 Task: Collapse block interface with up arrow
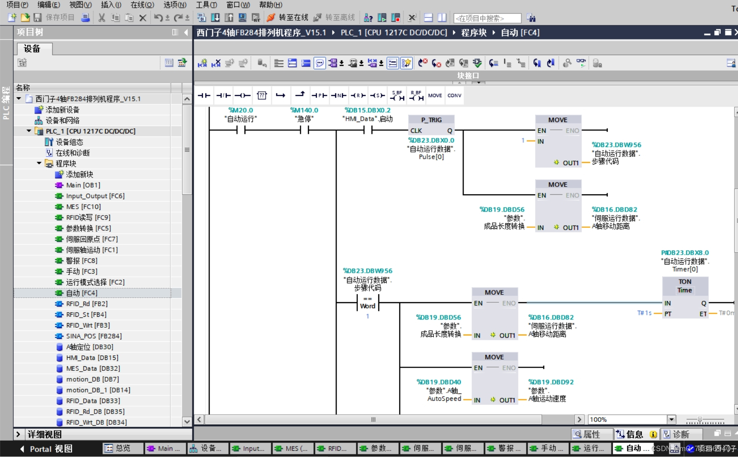[459, 83]
